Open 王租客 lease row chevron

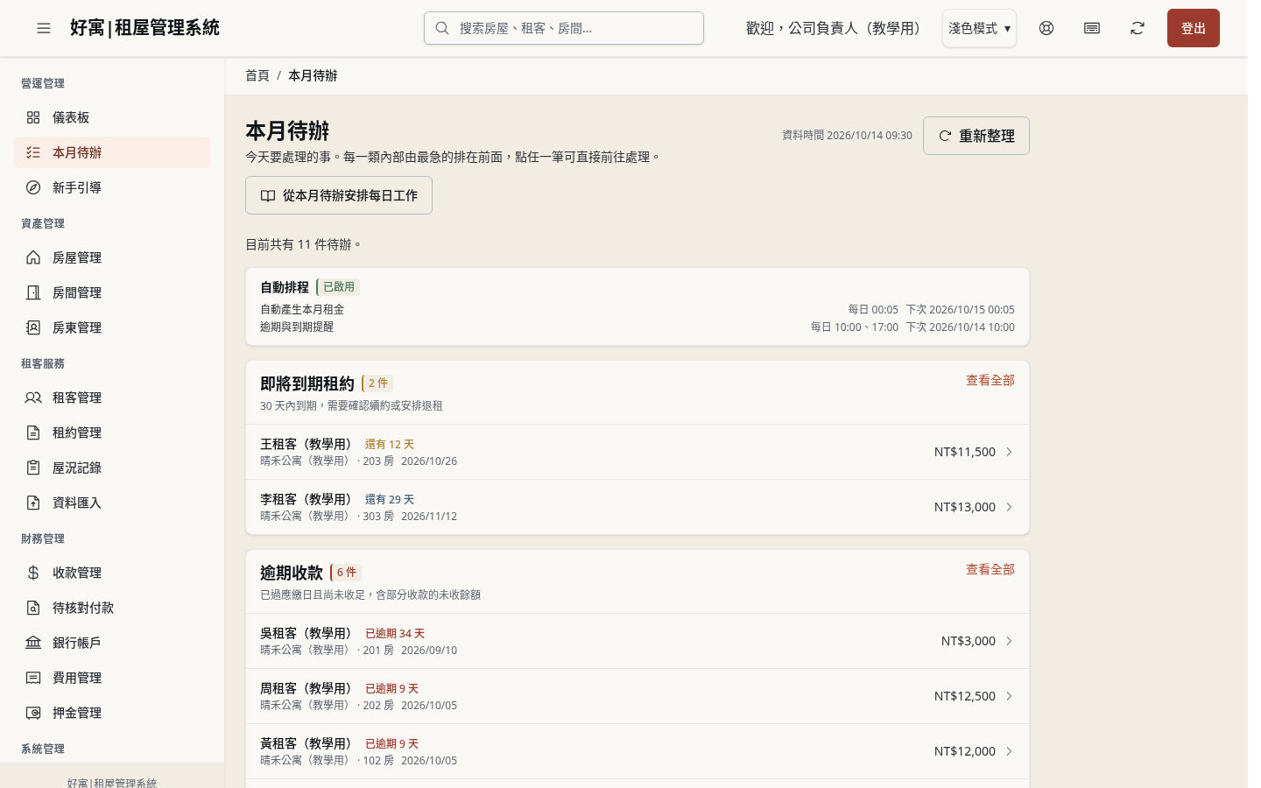[x=1009, y=452]
